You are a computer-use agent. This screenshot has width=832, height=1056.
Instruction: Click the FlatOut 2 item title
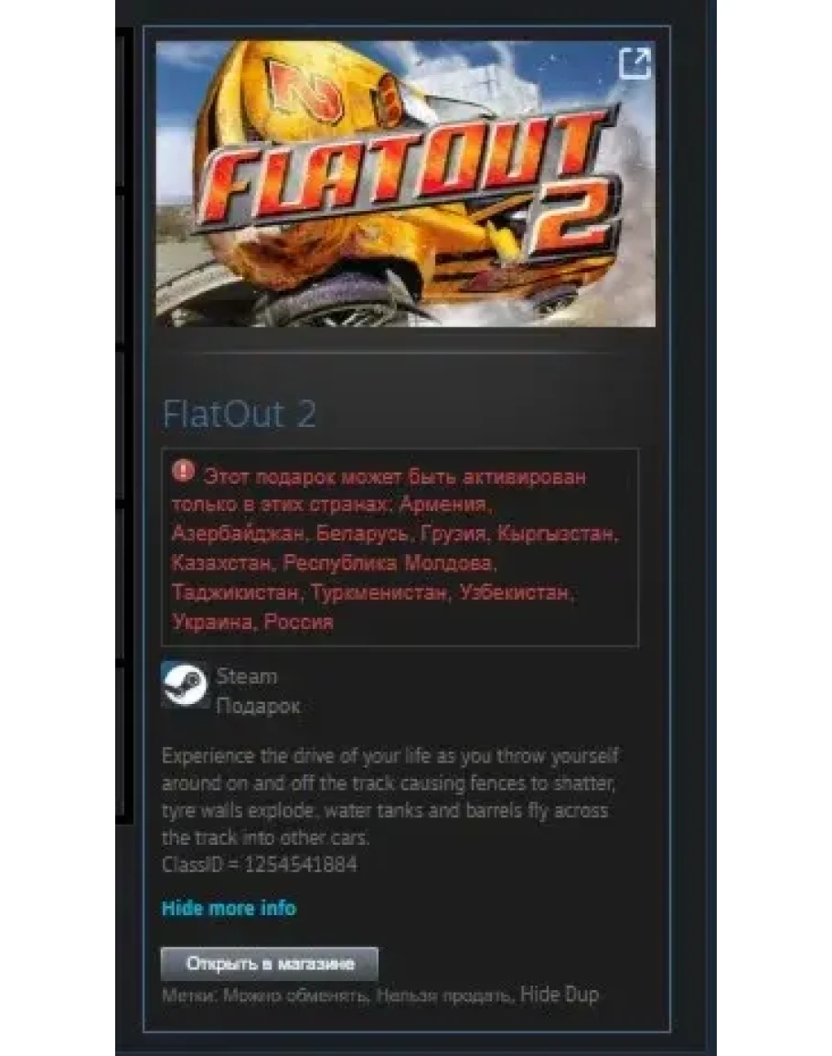click(x=240, y=414)
